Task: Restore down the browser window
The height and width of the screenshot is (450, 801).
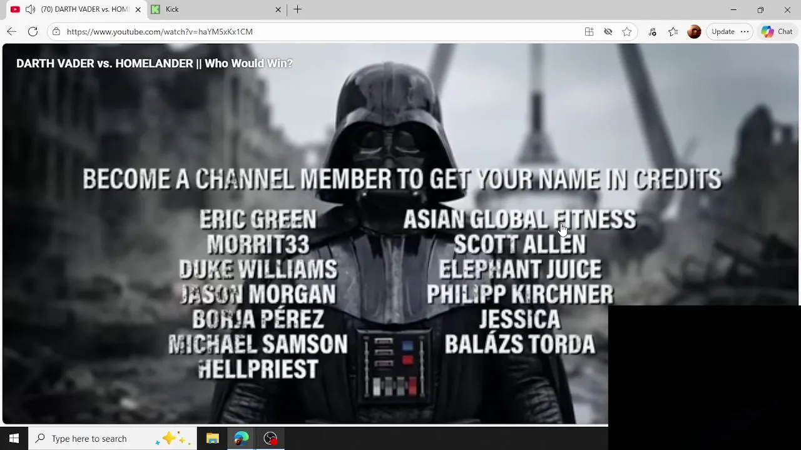Action: tap(760, 9)
